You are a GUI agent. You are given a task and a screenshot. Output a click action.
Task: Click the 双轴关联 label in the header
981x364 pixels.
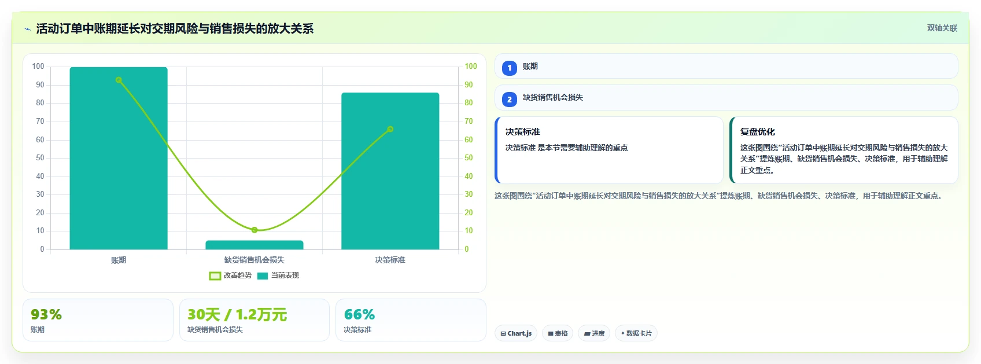(942, 28)
